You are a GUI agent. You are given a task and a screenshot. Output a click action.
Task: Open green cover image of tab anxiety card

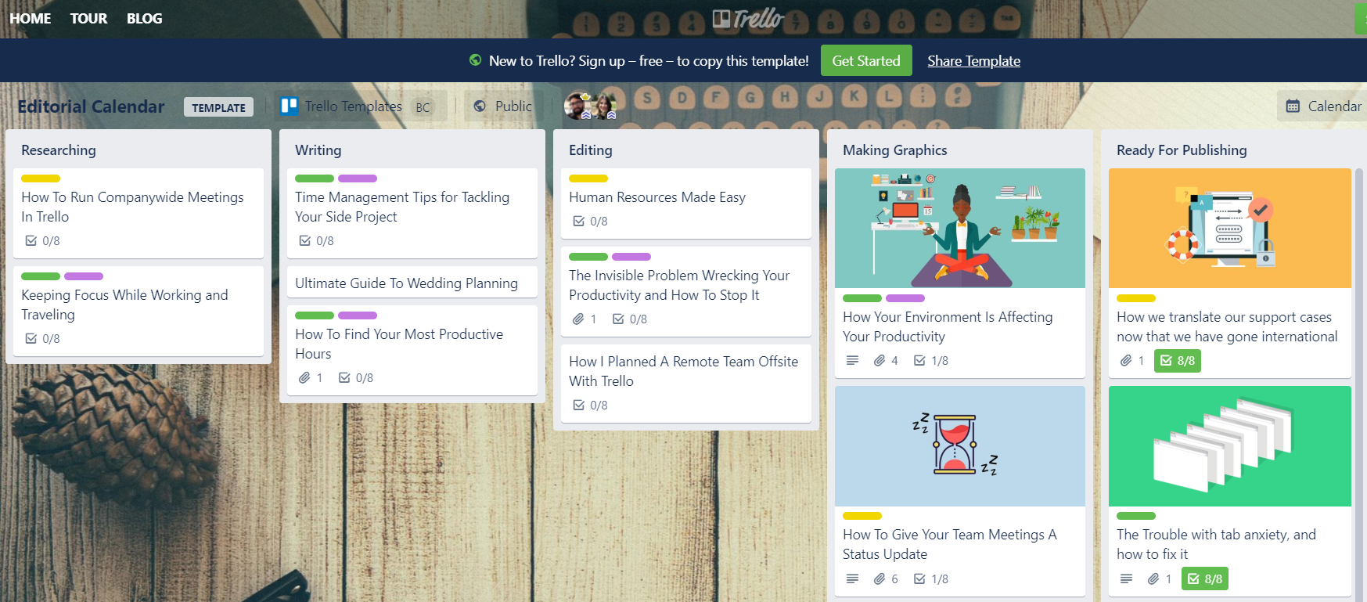(x=1230, y=446)
